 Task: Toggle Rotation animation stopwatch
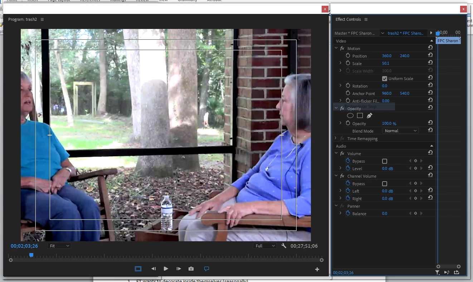[348, 86]
